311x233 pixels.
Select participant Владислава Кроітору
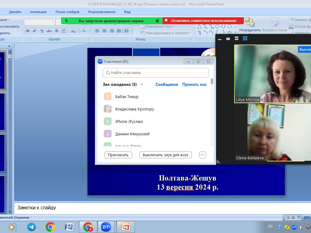(156, 109)
